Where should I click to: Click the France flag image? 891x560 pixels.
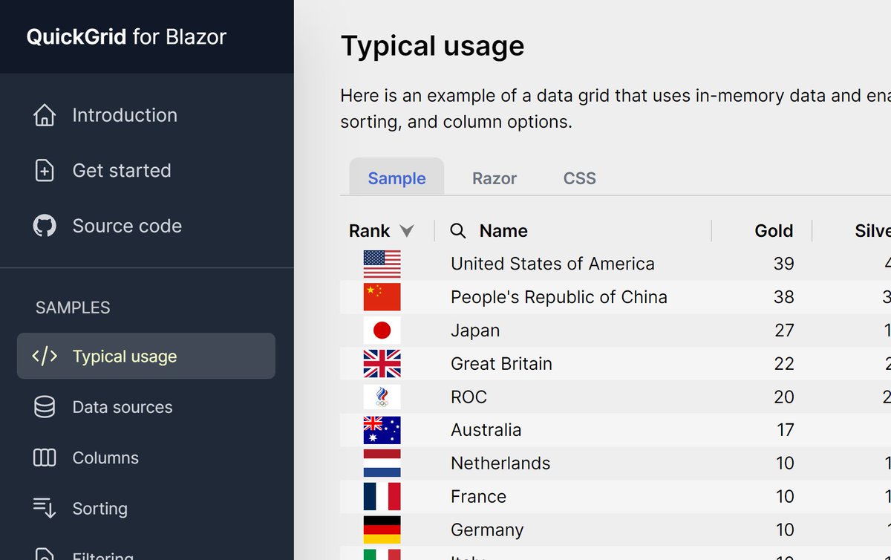382,496
